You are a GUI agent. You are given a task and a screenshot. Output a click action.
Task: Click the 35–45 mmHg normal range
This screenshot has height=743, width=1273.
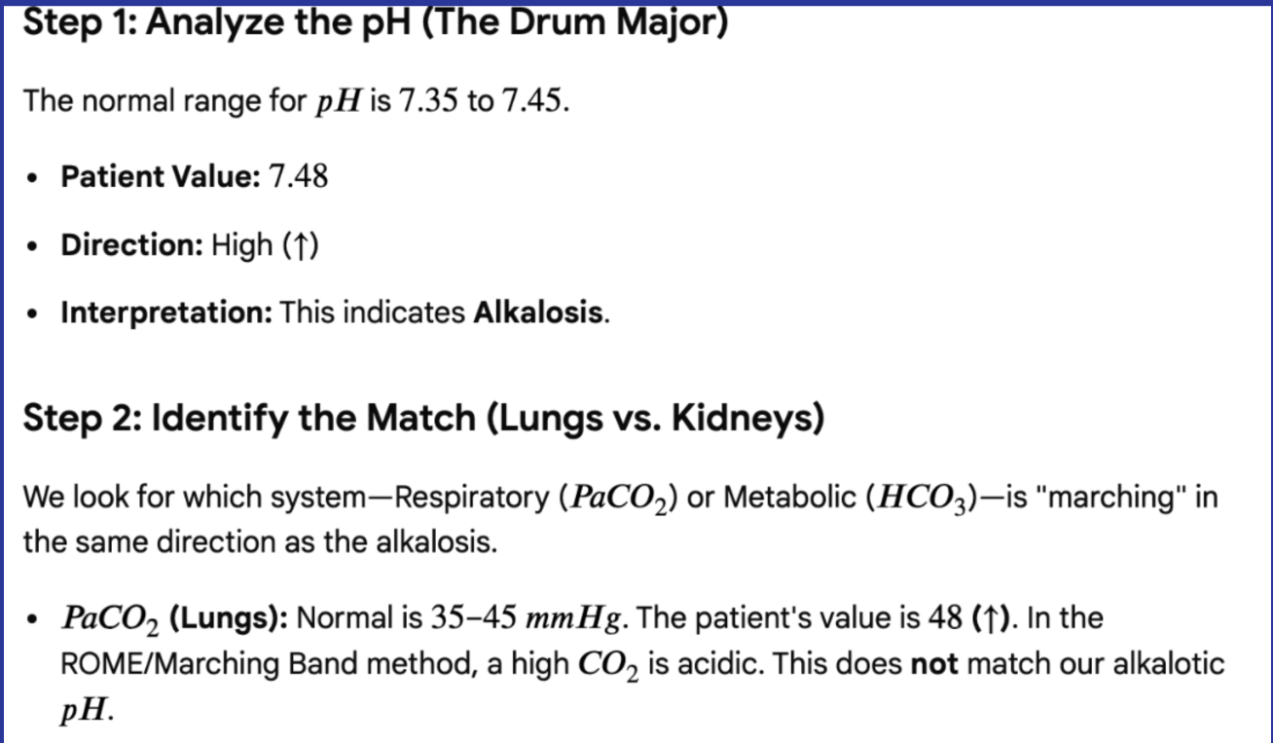coord(521,617)
